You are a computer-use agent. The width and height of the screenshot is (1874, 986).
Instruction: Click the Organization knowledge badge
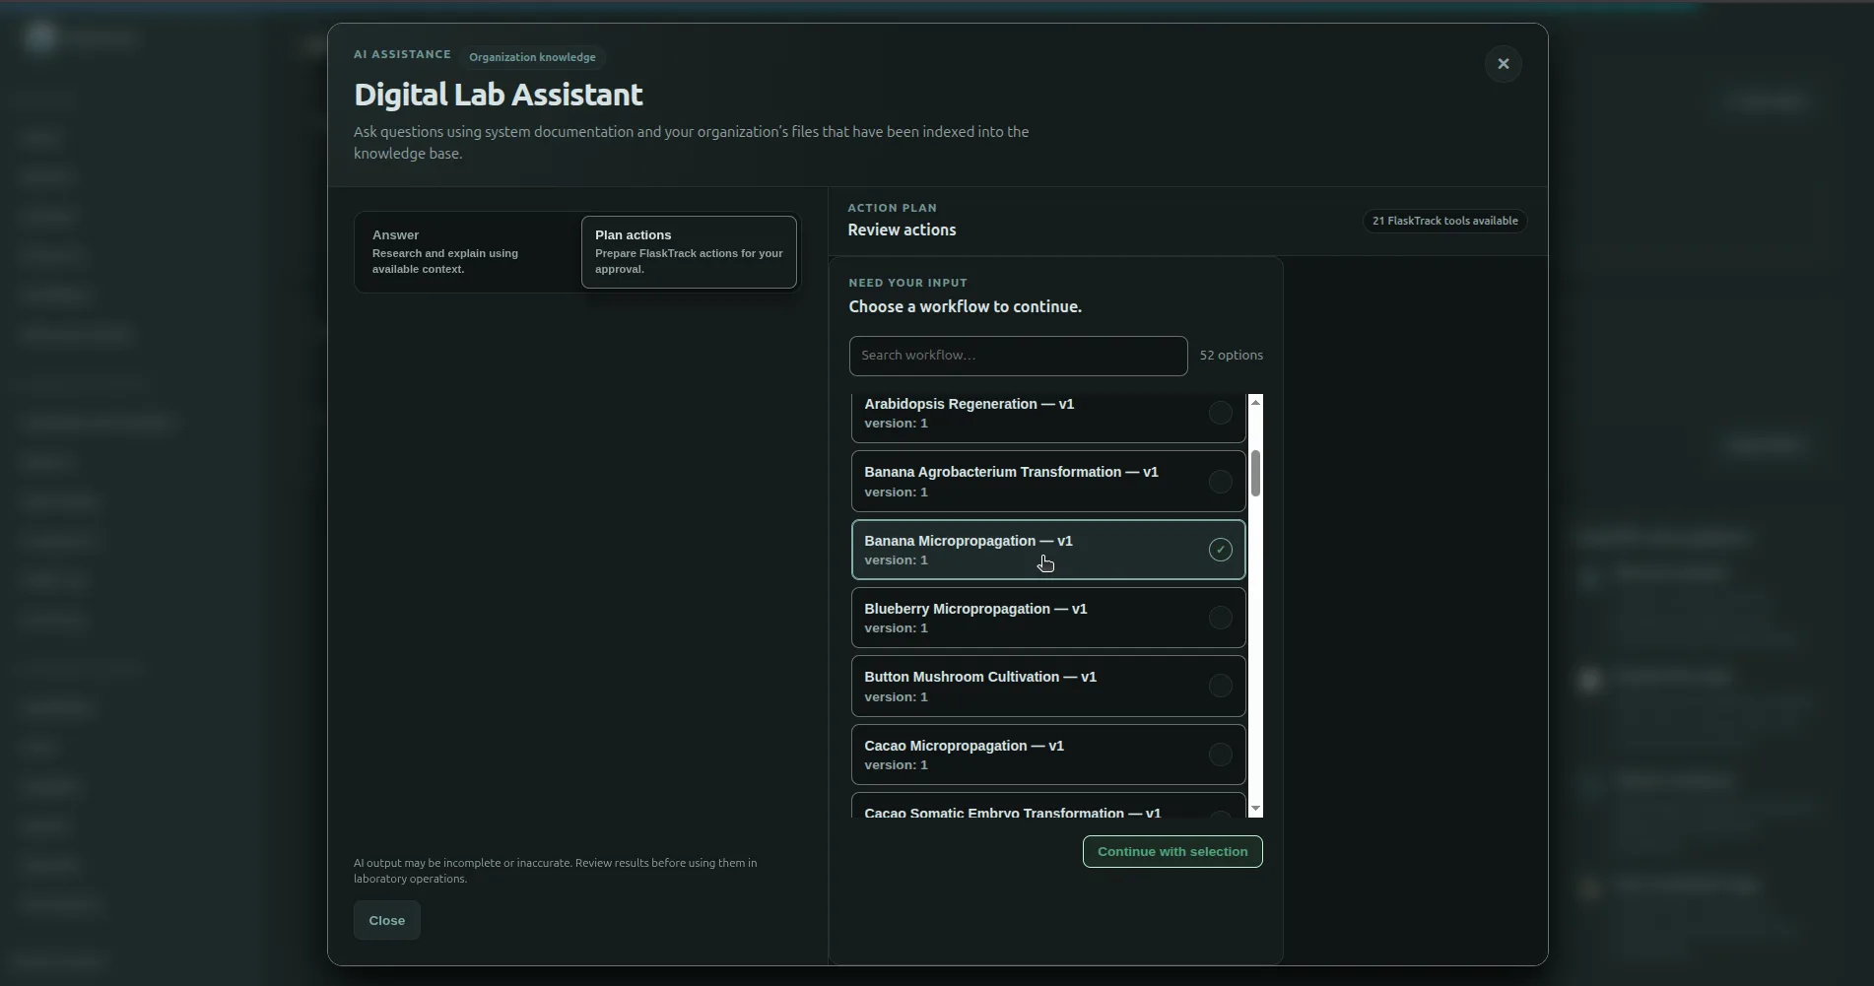532,57
